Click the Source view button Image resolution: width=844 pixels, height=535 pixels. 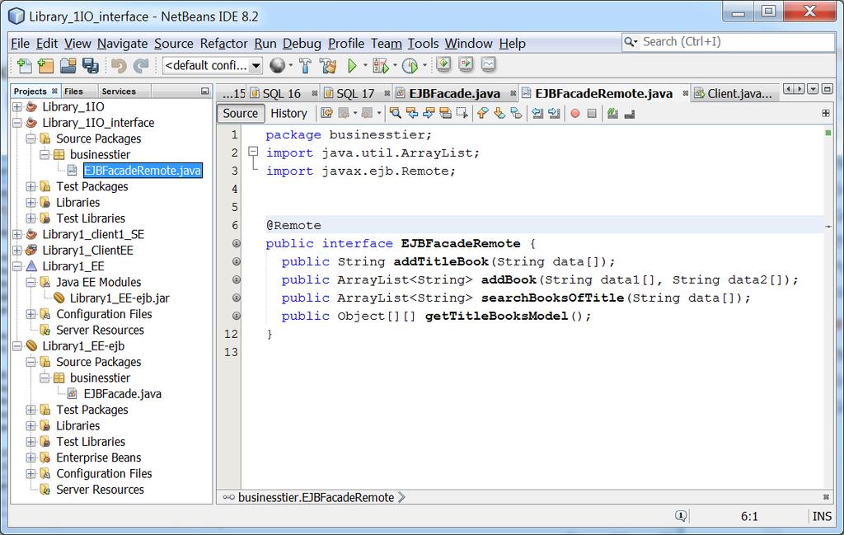tap(240, 113)
